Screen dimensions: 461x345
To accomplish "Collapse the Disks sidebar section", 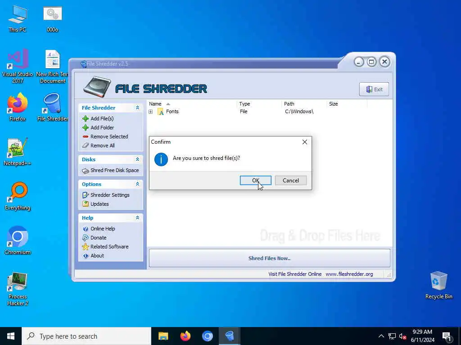I will tap(137, 159).
